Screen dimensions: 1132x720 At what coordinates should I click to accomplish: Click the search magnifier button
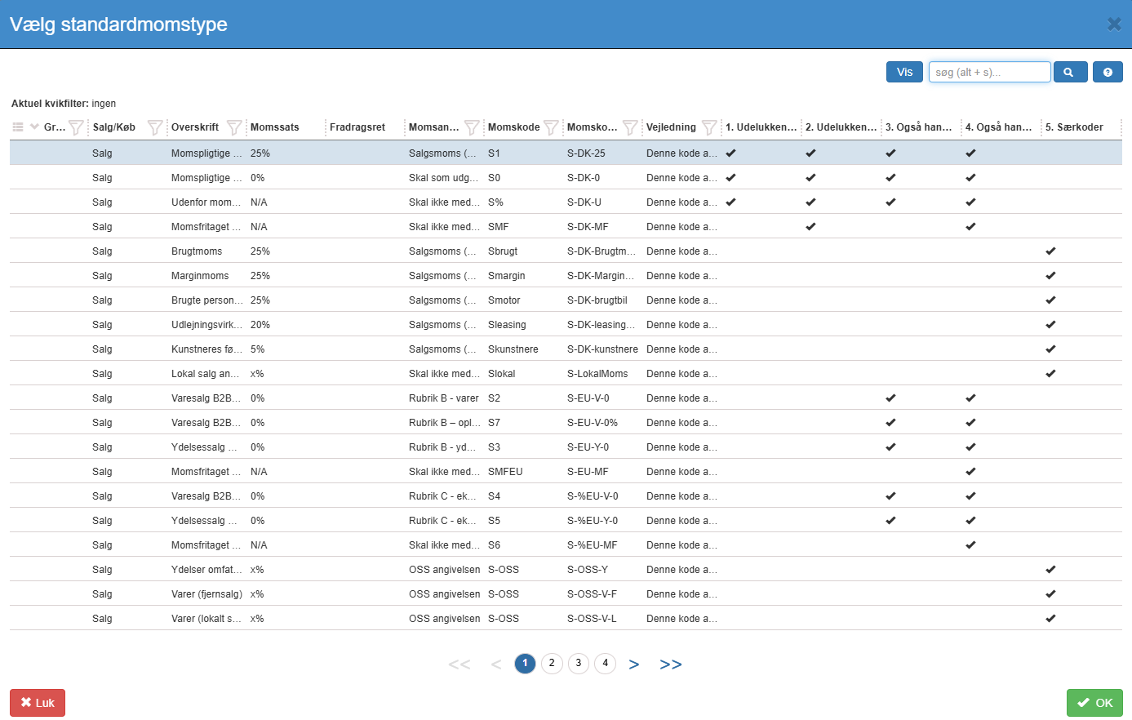(1070, 72)
